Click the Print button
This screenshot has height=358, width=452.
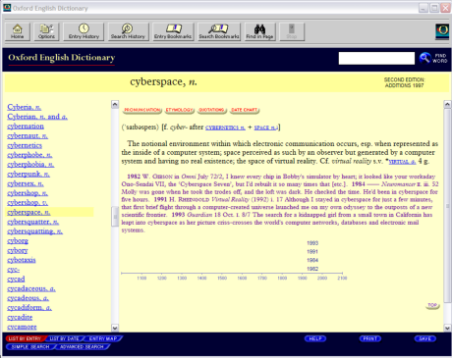[370, 338]
